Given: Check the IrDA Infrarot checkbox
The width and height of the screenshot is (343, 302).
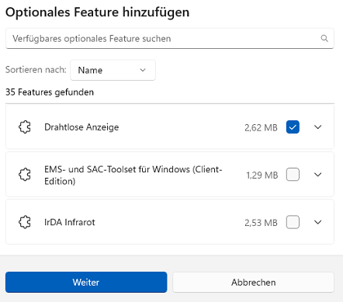Looking at the screenshot, I should (x=293, y=222).
